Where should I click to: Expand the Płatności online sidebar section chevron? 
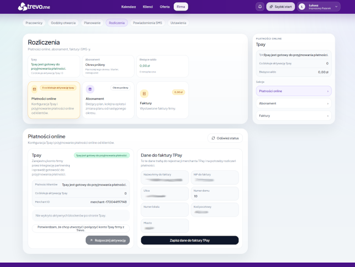tap(328, 91)
